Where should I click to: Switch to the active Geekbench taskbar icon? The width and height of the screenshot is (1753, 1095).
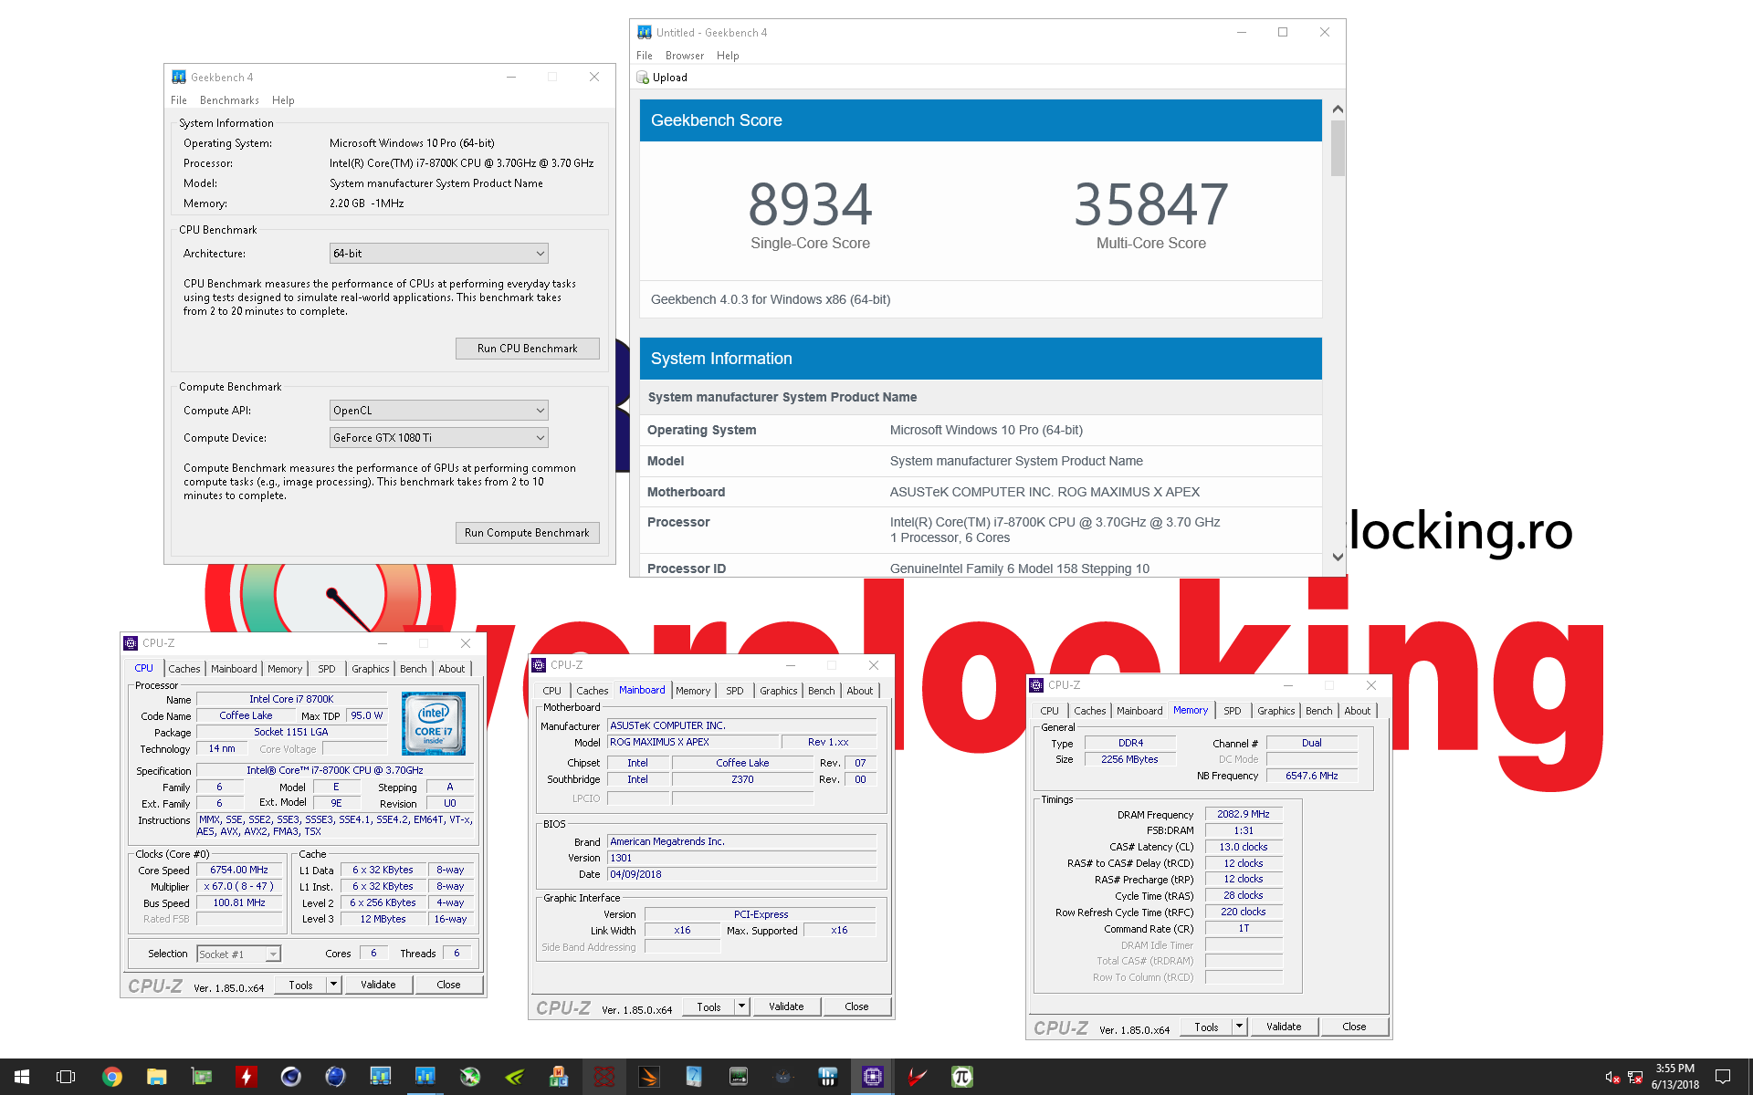click(425, 1077)
